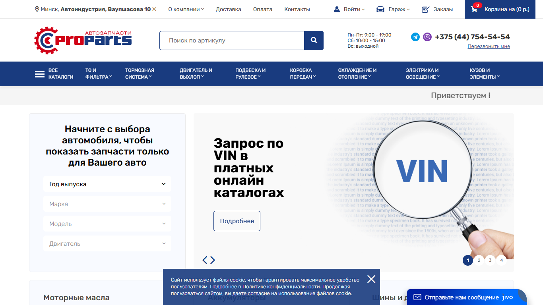Expand Тормозная система menu
The width and height of the screenshot is (543, 305).
140,73
